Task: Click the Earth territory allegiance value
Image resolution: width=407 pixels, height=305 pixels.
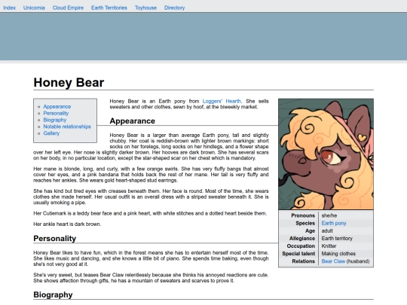Action: [337, 238]
